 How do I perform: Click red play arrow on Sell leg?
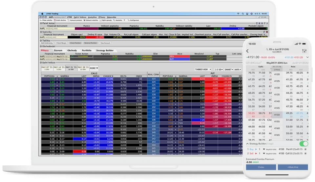click(256, 153)
